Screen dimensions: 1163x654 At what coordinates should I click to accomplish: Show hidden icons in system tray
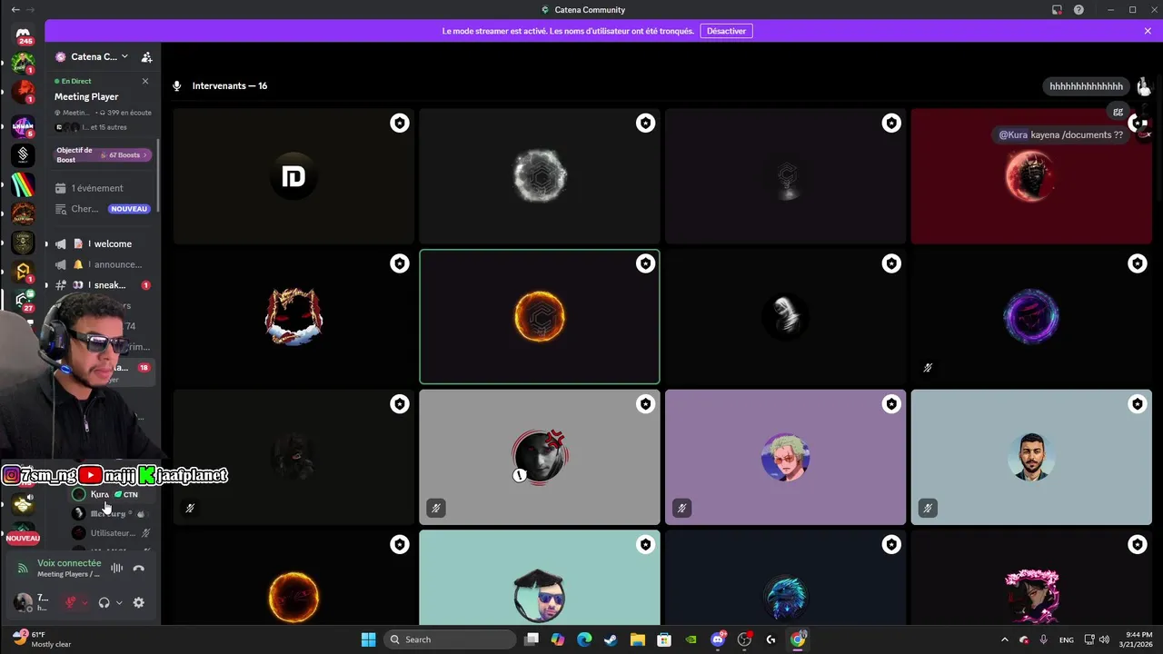1004,639
